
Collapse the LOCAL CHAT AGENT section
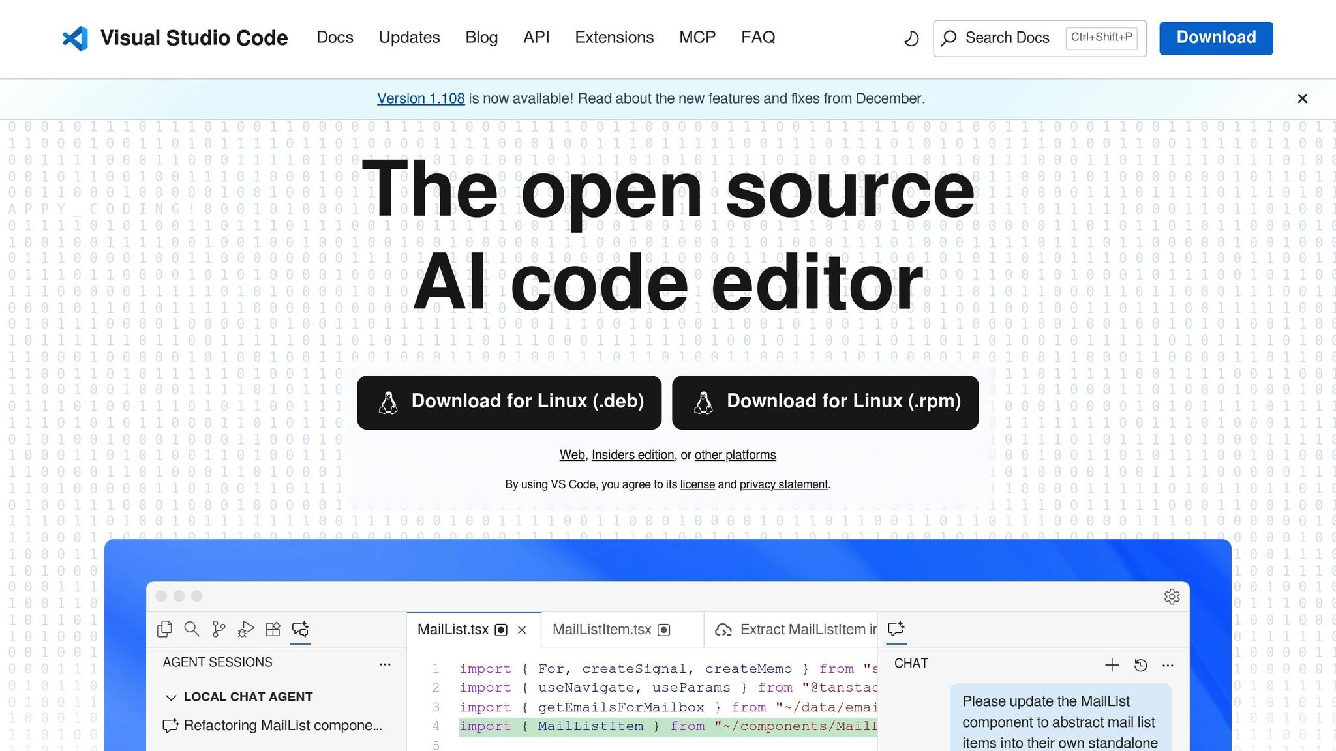(171, 697)
